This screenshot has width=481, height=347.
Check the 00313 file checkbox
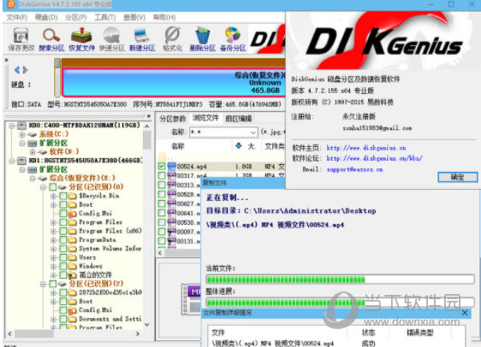[162, 185]
